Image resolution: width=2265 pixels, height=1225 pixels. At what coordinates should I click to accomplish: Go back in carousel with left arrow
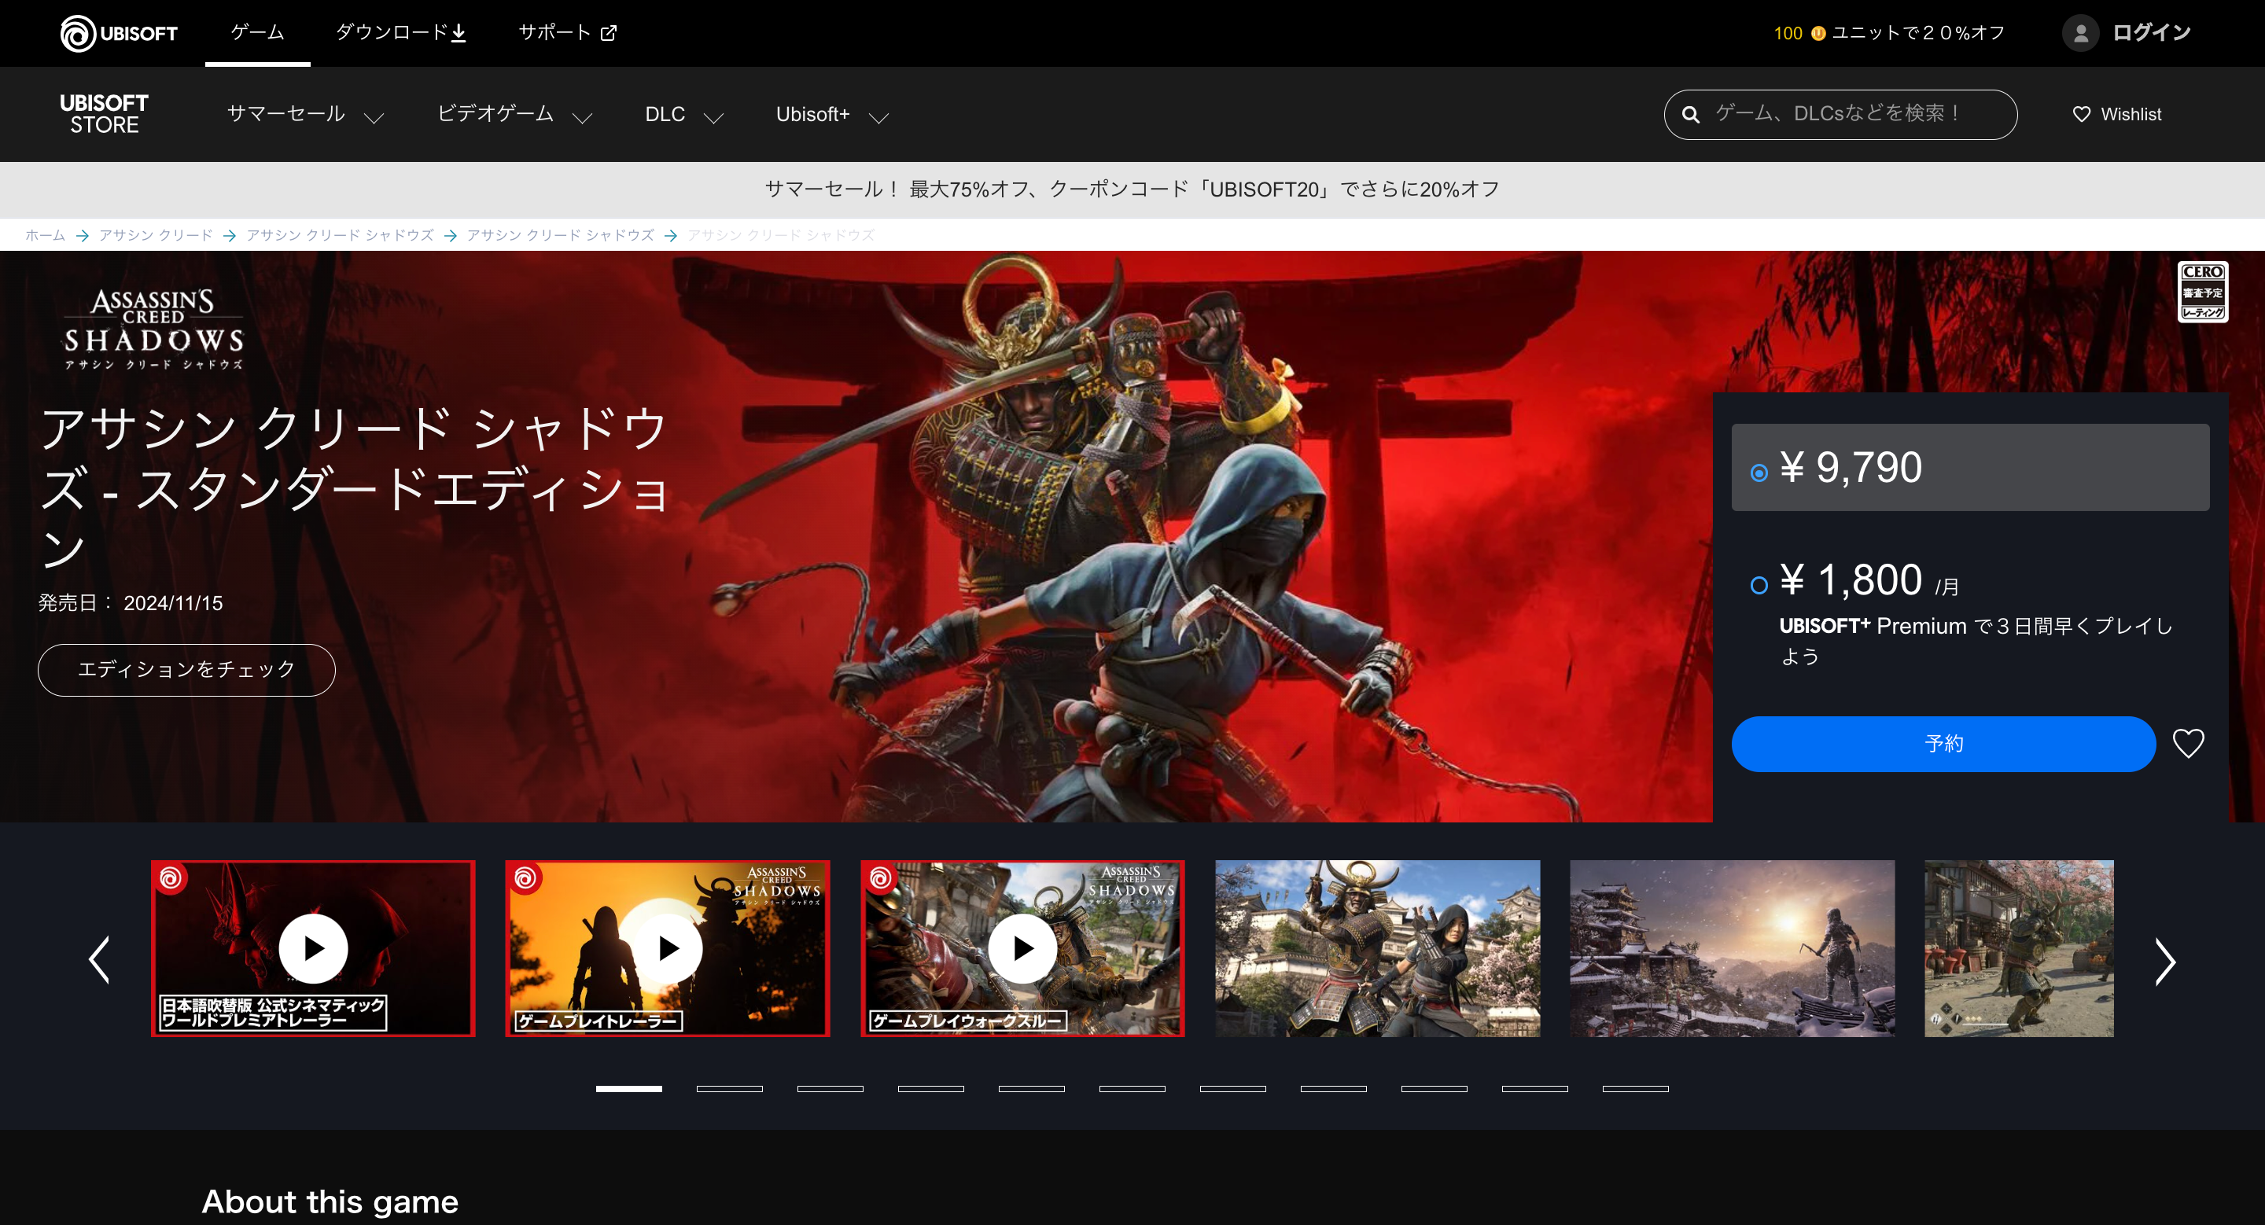coord(99,959)
